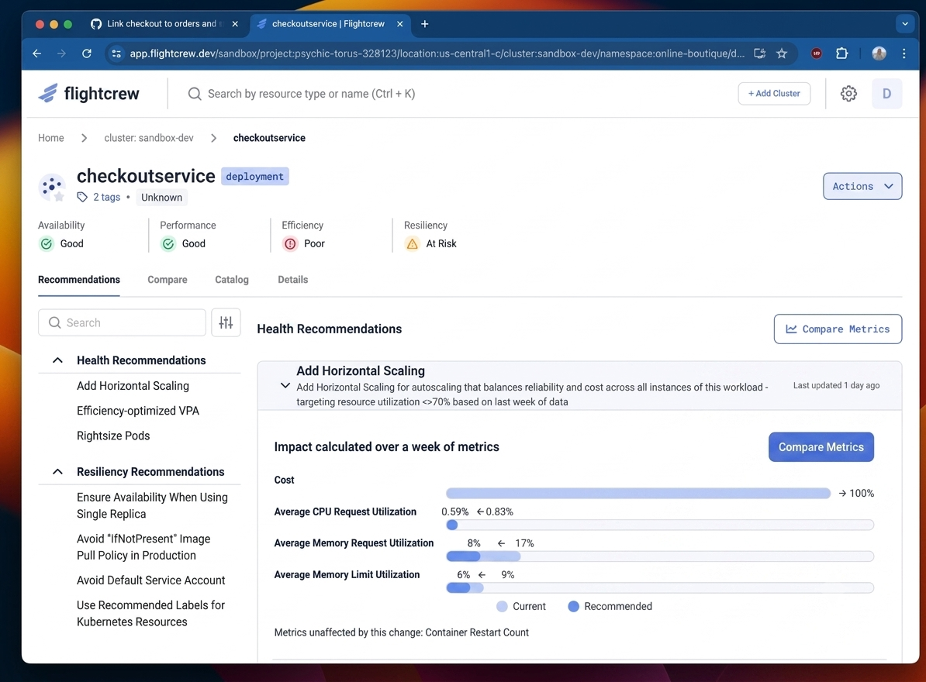Screen dimensions: 926x682
Task: Click the deployment type badge
Action: [254, 177]
